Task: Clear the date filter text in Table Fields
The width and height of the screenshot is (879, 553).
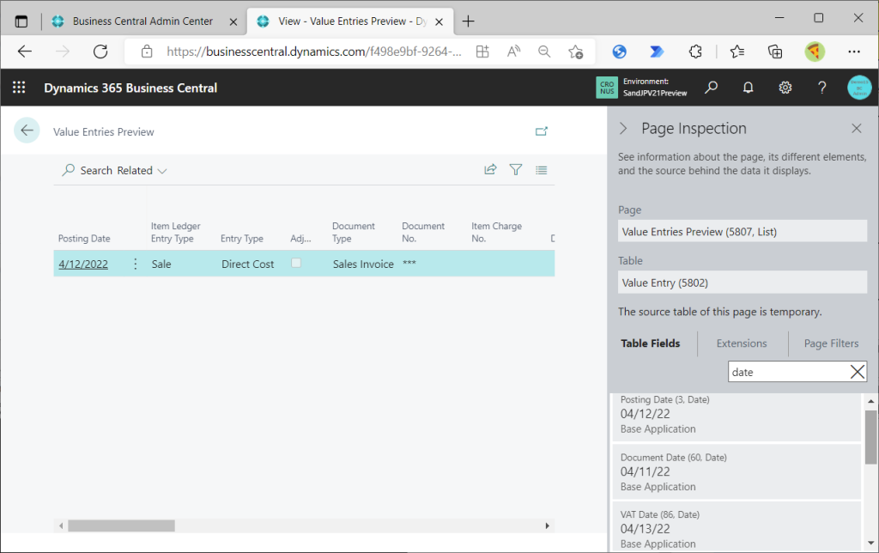Action: pyautogui.click(x=858, y=372)
